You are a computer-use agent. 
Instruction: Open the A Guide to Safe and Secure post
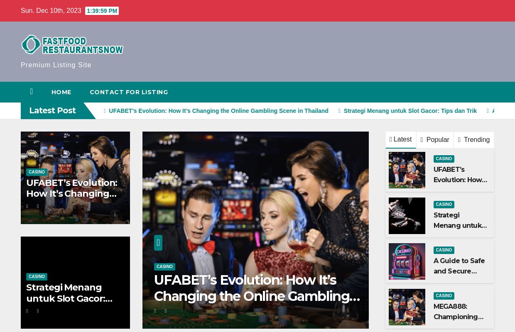pos(459,266)
